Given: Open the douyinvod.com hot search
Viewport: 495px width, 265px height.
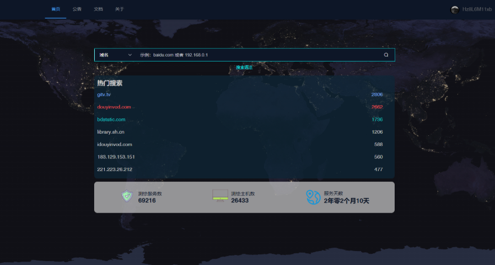Looking at the screenshot, I should point(114,107).
